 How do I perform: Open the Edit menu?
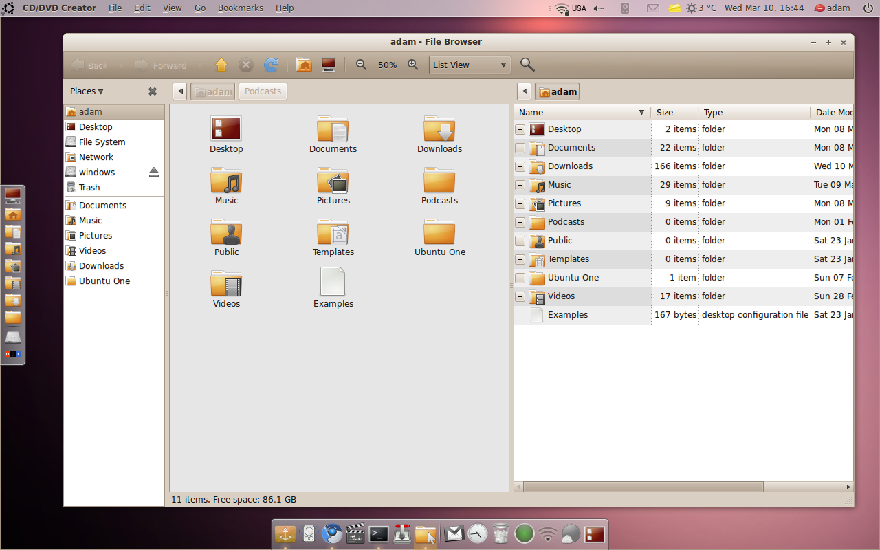pyautogui.click(x=142, y=8)
